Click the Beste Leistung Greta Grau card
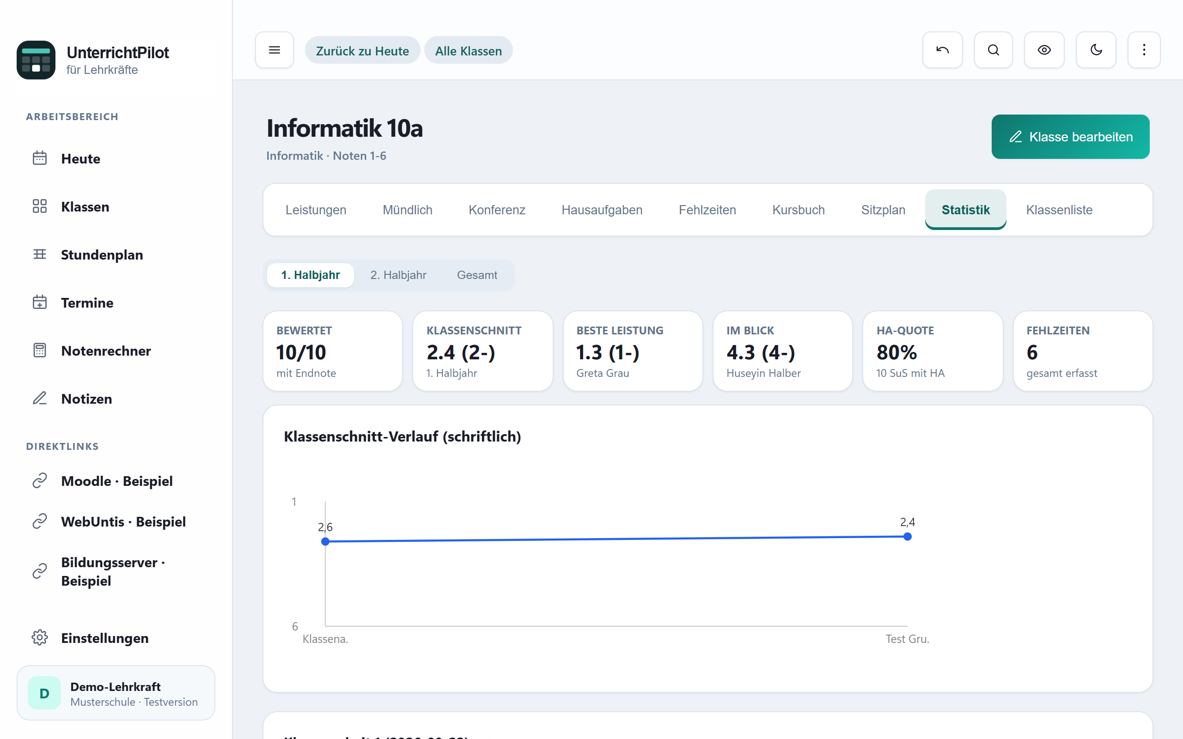The height and width of the screenshot is (739, 1183). [633, 351]
